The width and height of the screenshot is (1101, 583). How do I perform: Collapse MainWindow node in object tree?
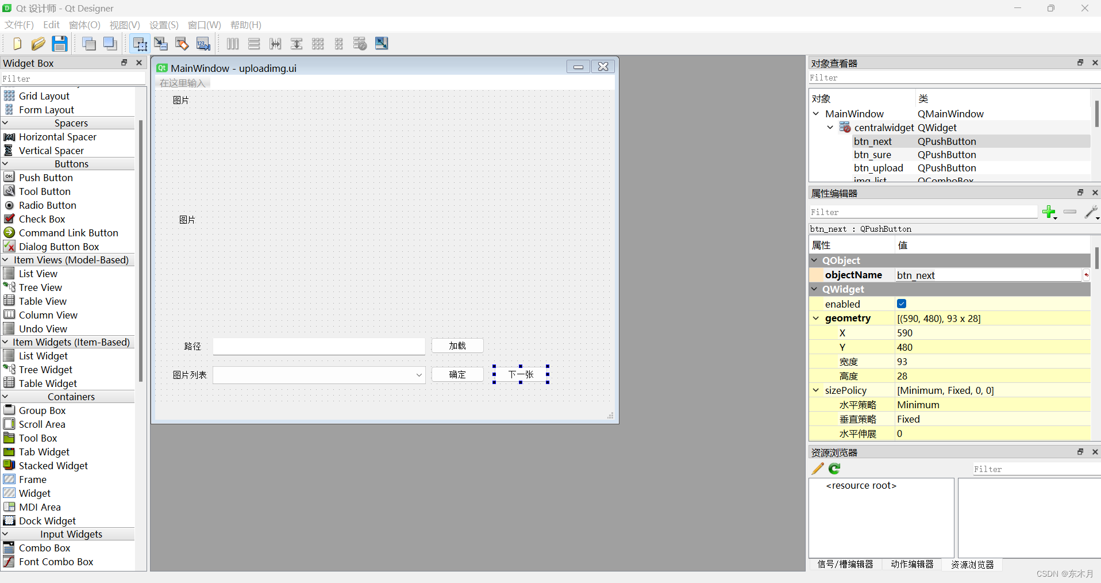pos(816,114)
